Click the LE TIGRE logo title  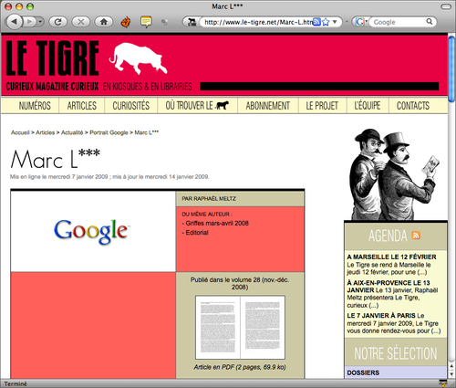52,58
